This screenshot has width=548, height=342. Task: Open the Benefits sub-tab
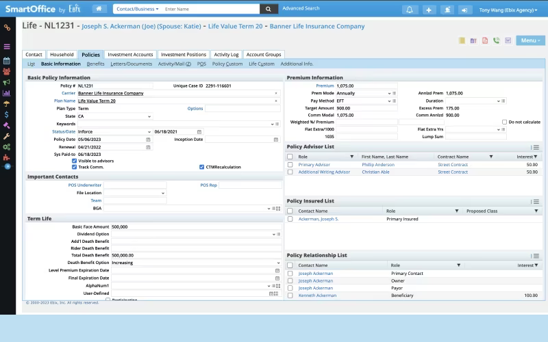pyautogui.click(x=95, y=64)
